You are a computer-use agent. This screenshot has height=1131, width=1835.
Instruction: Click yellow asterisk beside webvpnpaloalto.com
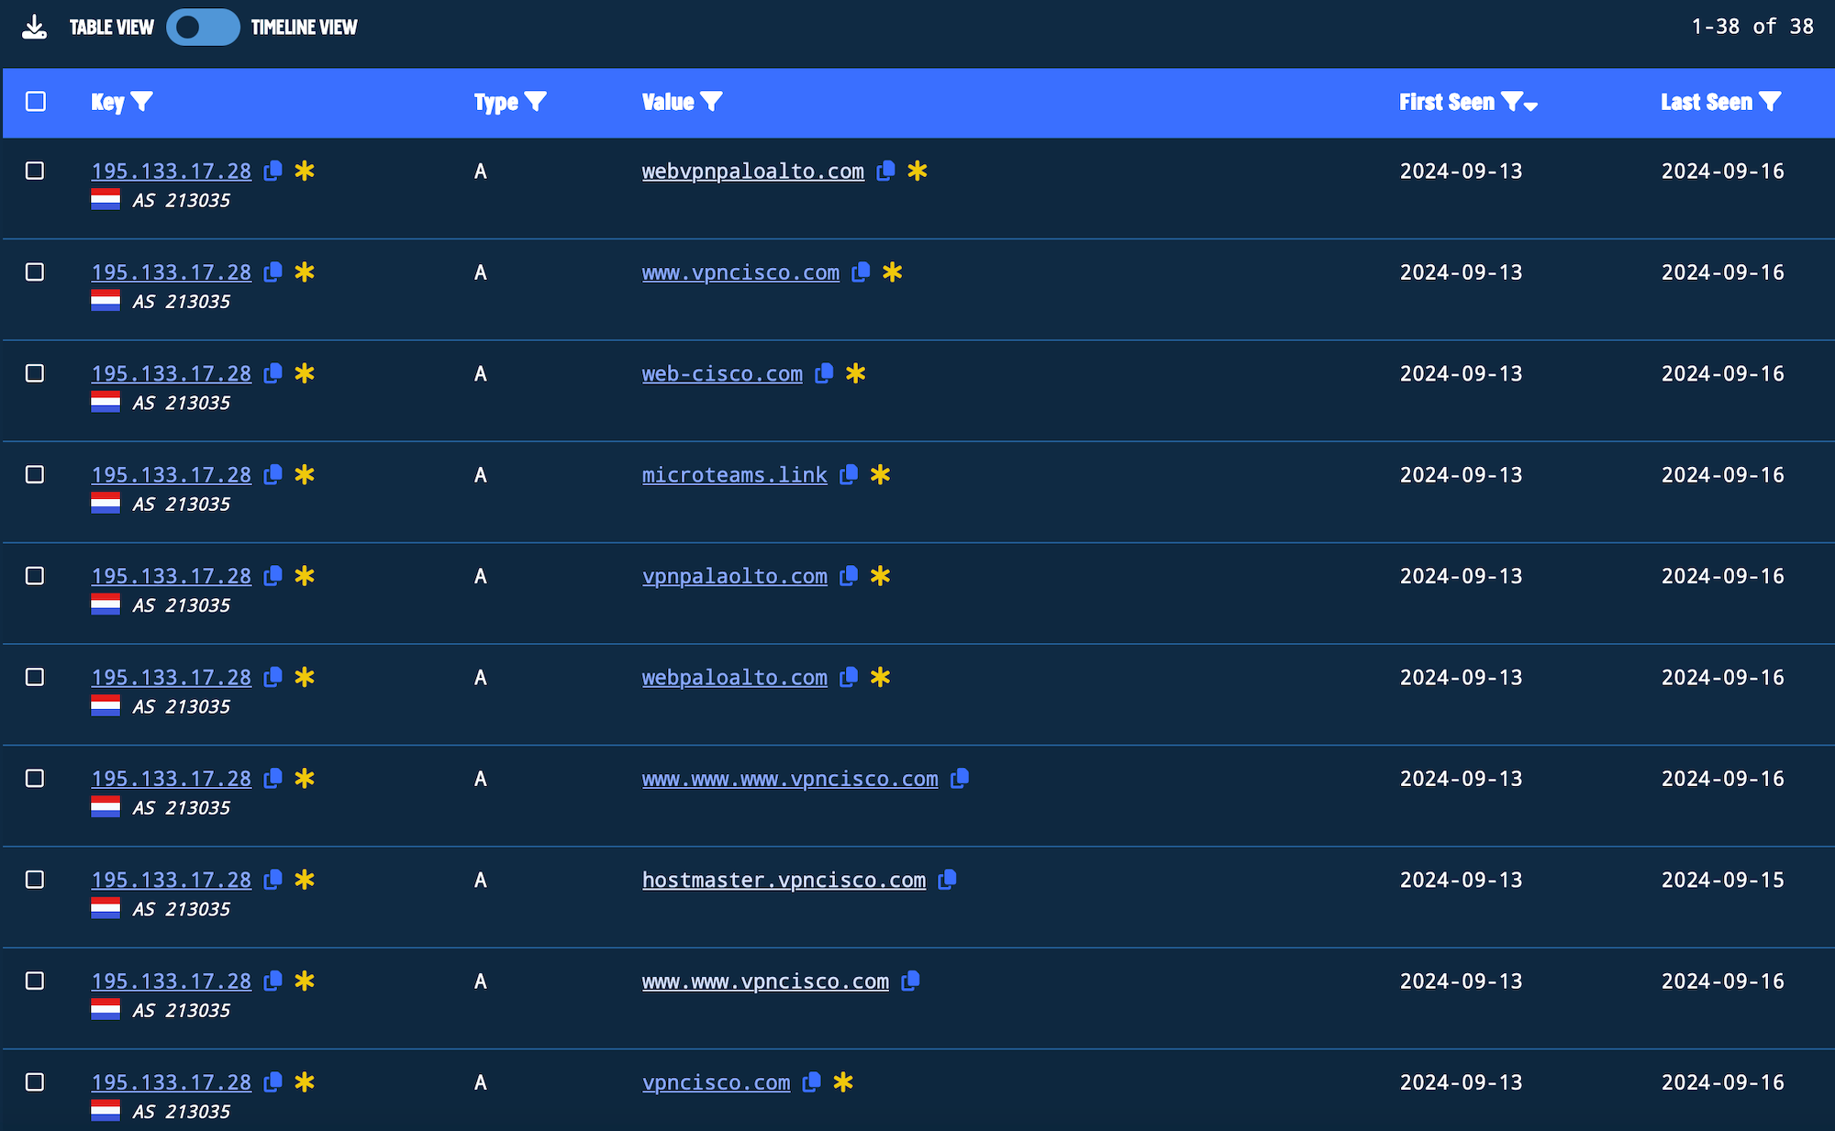(917, 171)
